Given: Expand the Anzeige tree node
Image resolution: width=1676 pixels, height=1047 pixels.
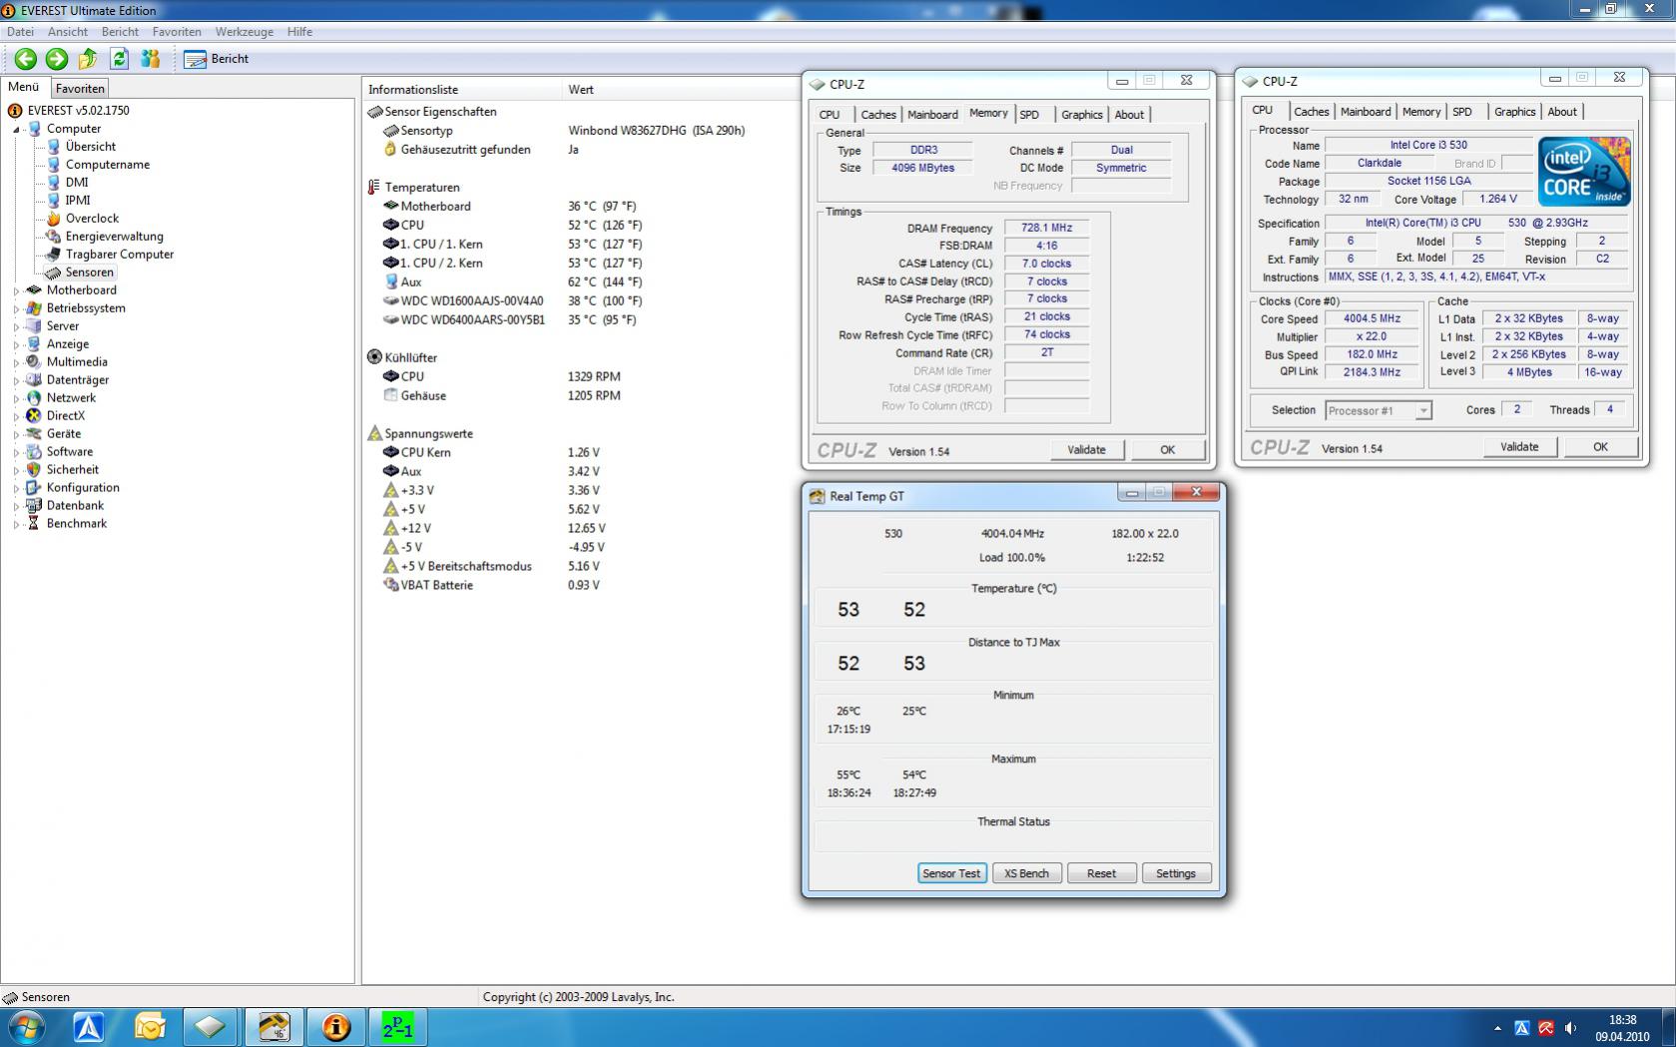Looking at the screenshot, I should 16,344.
